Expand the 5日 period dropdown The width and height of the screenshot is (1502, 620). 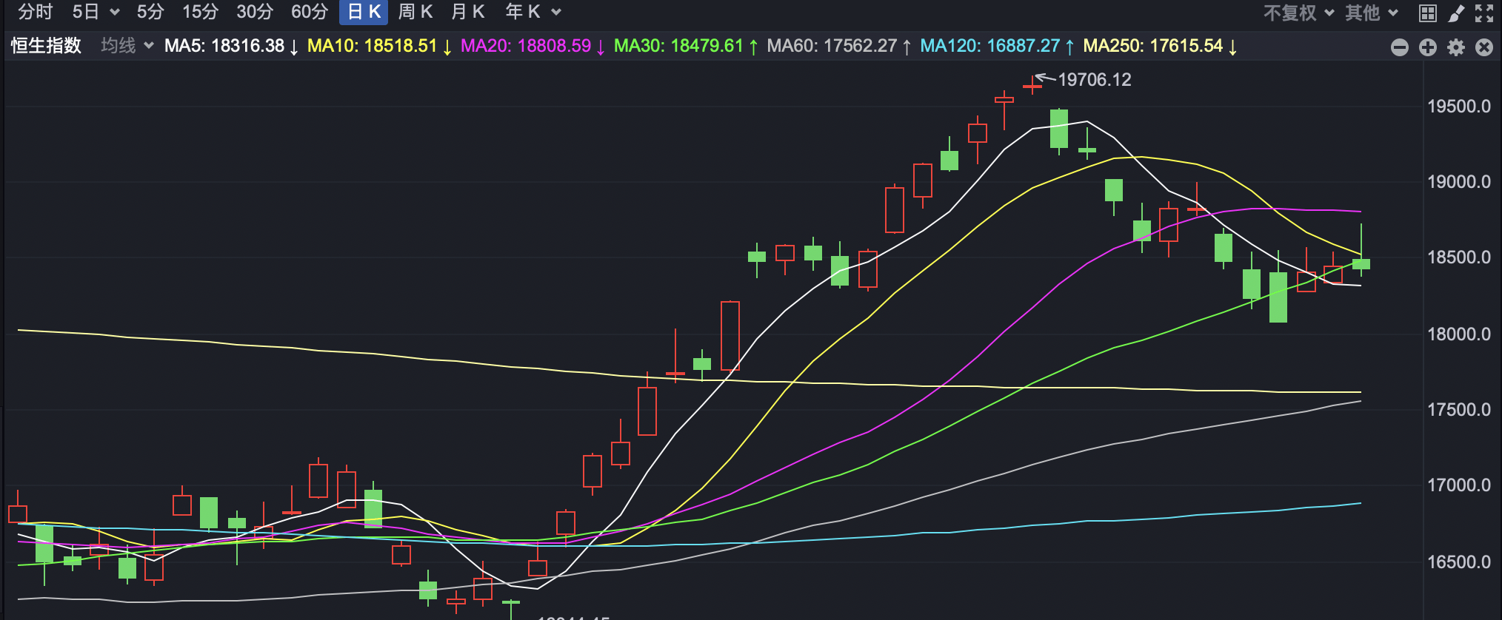click(x=96, y=12)
